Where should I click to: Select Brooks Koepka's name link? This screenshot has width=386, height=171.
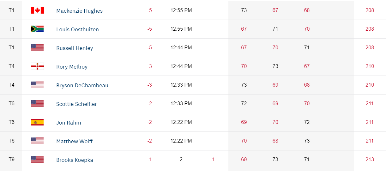point(75,160)
